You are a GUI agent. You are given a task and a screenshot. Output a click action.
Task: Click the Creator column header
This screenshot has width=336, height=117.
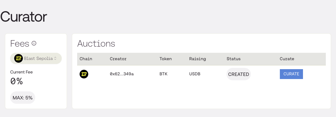[x=118, y=59]
